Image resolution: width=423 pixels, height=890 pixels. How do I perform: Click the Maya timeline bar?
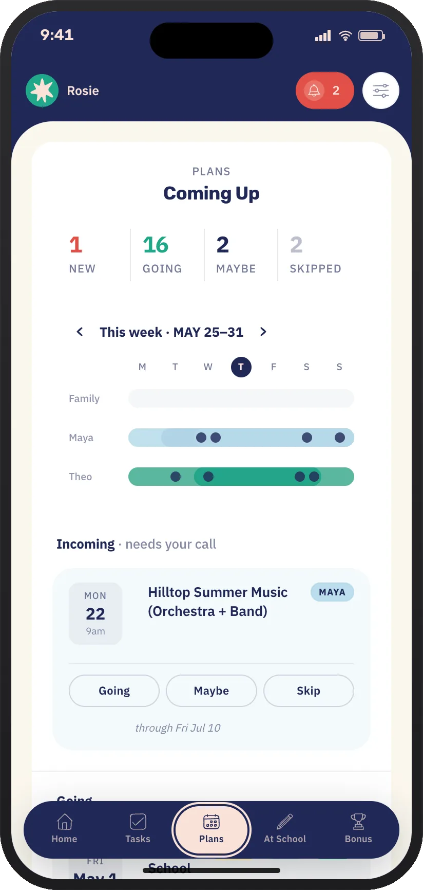tap(241, 438)
